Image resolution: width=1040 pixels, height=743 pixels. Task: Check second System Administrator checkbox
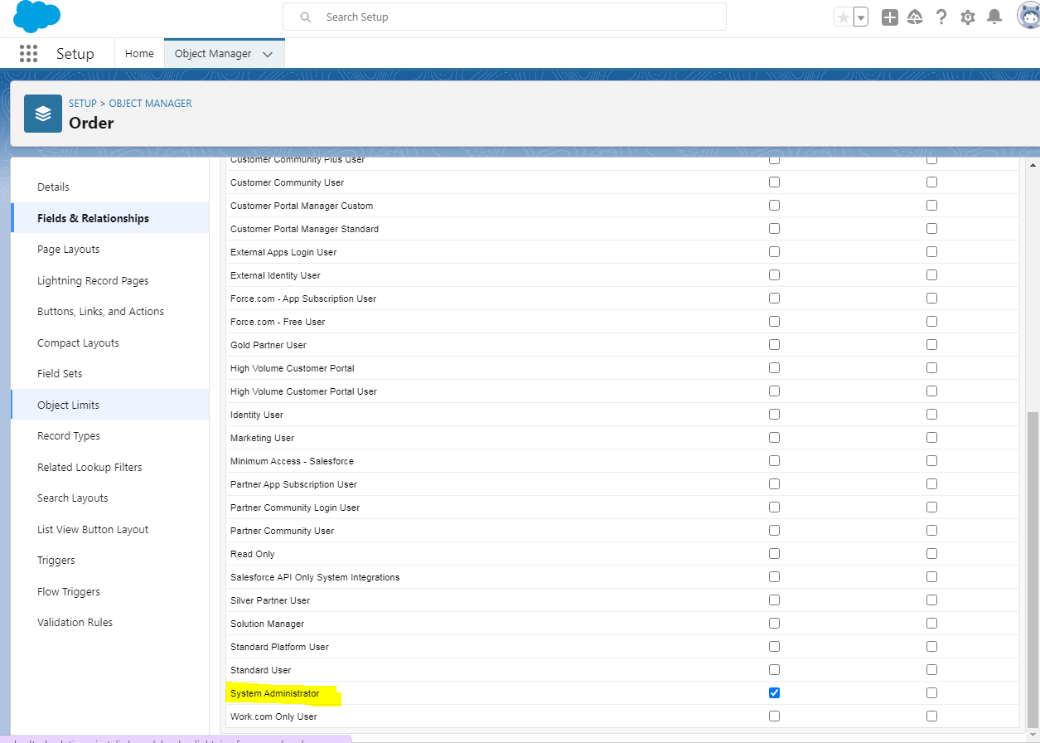(931, 693)
